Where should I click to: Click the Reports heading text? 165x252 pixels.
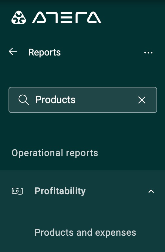(45, 53)
